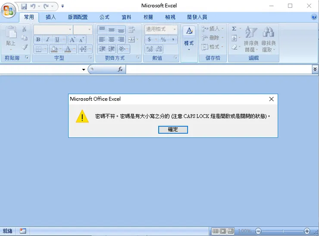Image resolution: width=319 pixels, height=236 pixels.
Task: Toggle Bold formatting
Action: pyautogui.click(x=38, y=40)
